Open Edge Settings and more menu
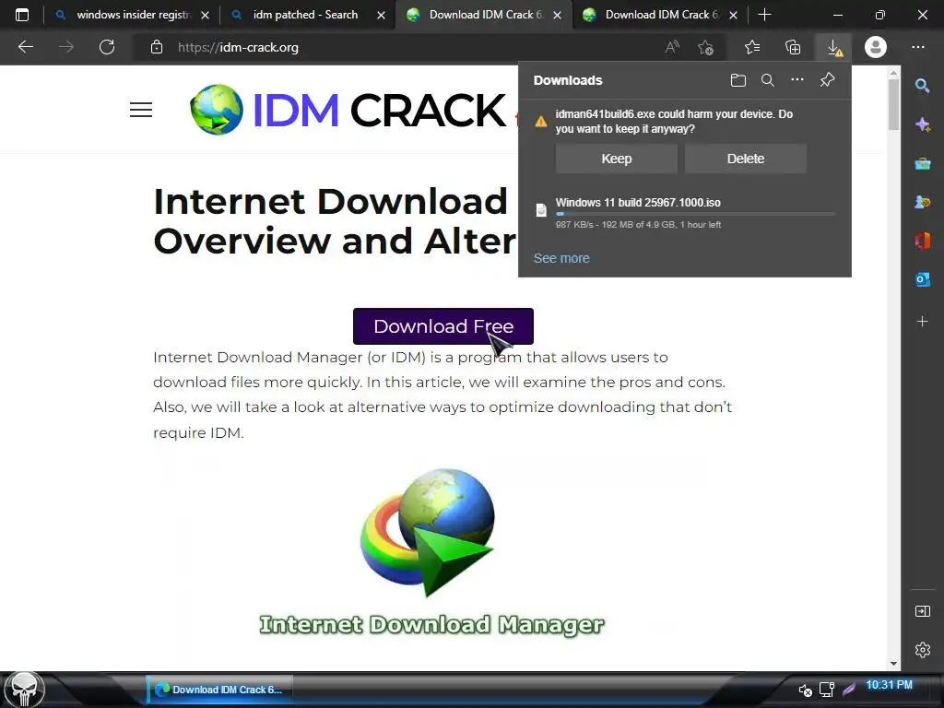Image resolution: width=944 pixels, height=708 pixels. [x=917, y=47]
